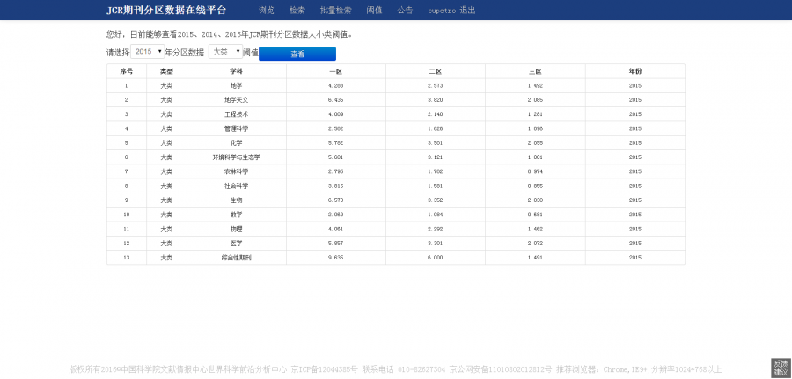Click the blue 查看 button
792x379 pixels.
click(x=297, y=54)
